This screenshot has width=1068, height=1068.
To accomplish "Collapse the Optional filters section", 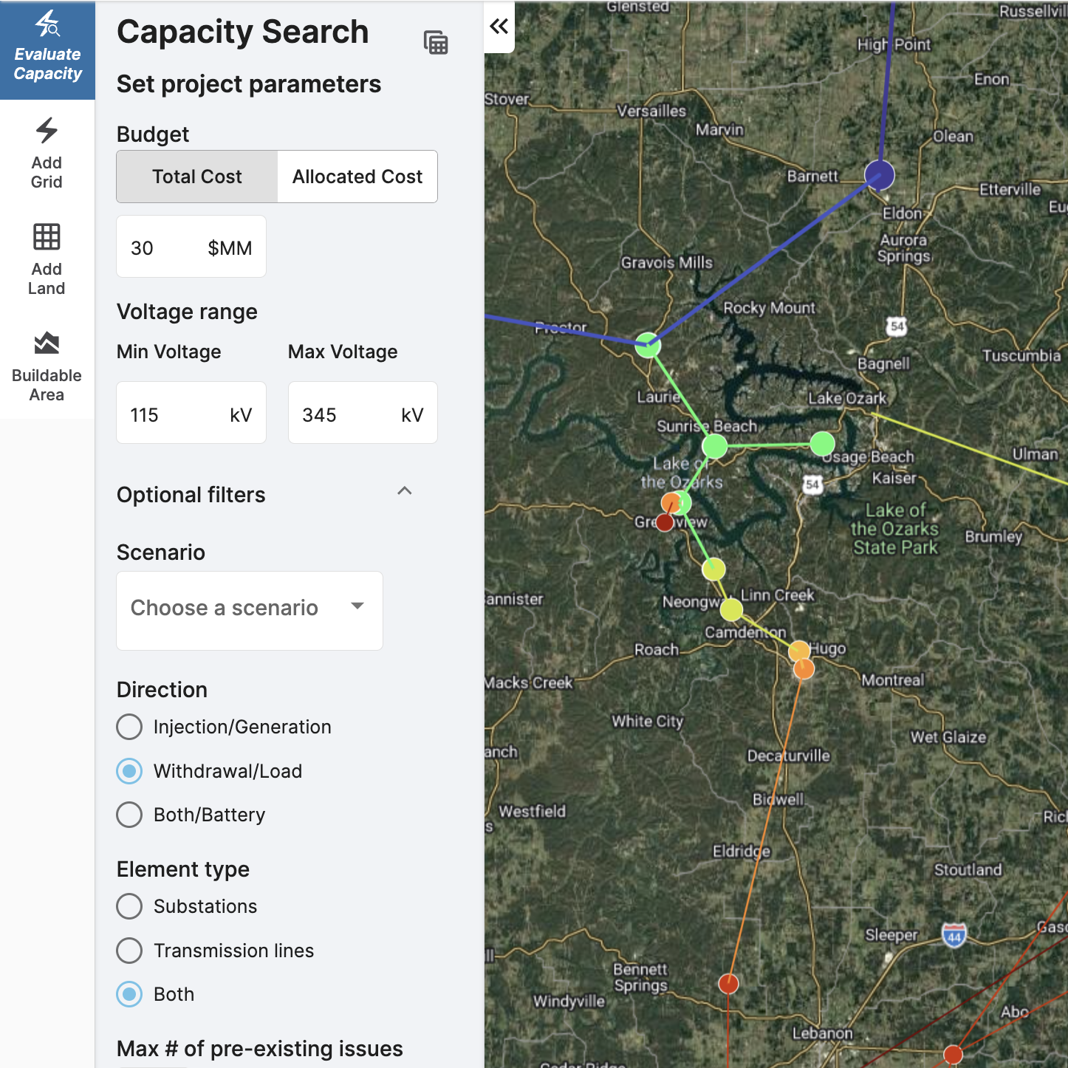I will (x=404, y=491).
